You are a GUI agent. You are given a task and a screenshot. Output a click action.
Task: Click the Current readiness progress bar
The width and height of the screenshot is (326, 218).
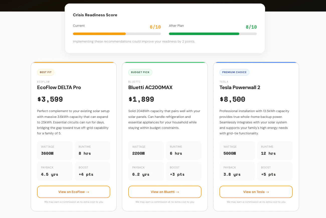pos(117,34)
